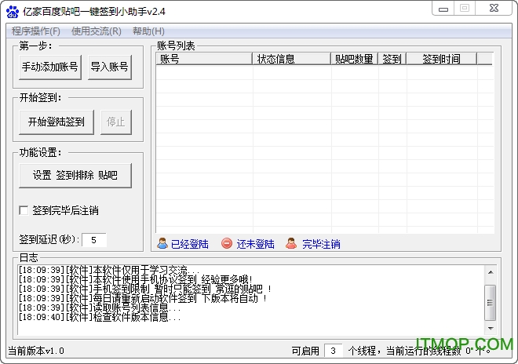Click the blue 已经登陆 user icon
This screenshot has height=364, width=518.
tap(162, 243)
